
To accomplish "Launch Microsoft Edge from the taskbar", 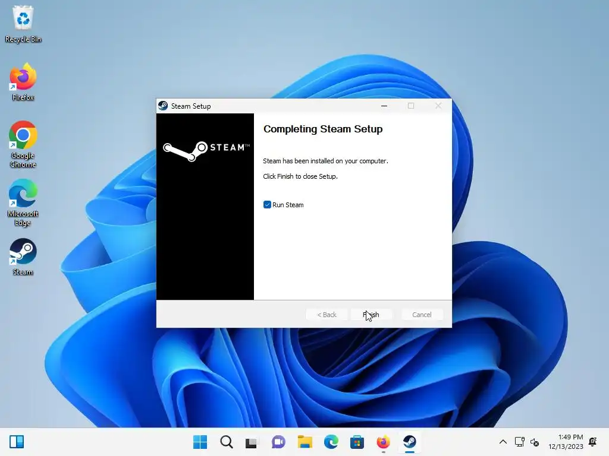I will pos(331,442).
